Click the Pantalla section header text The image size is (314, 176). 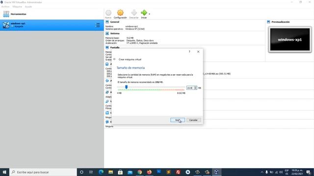pyautogui.click(x=115, y=47)
